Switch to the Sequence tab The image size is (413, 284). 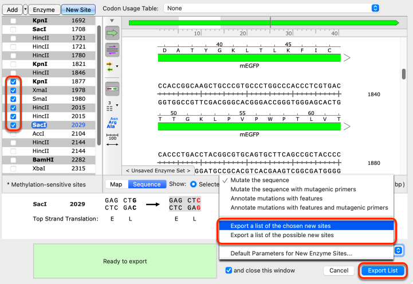[147, 184]
